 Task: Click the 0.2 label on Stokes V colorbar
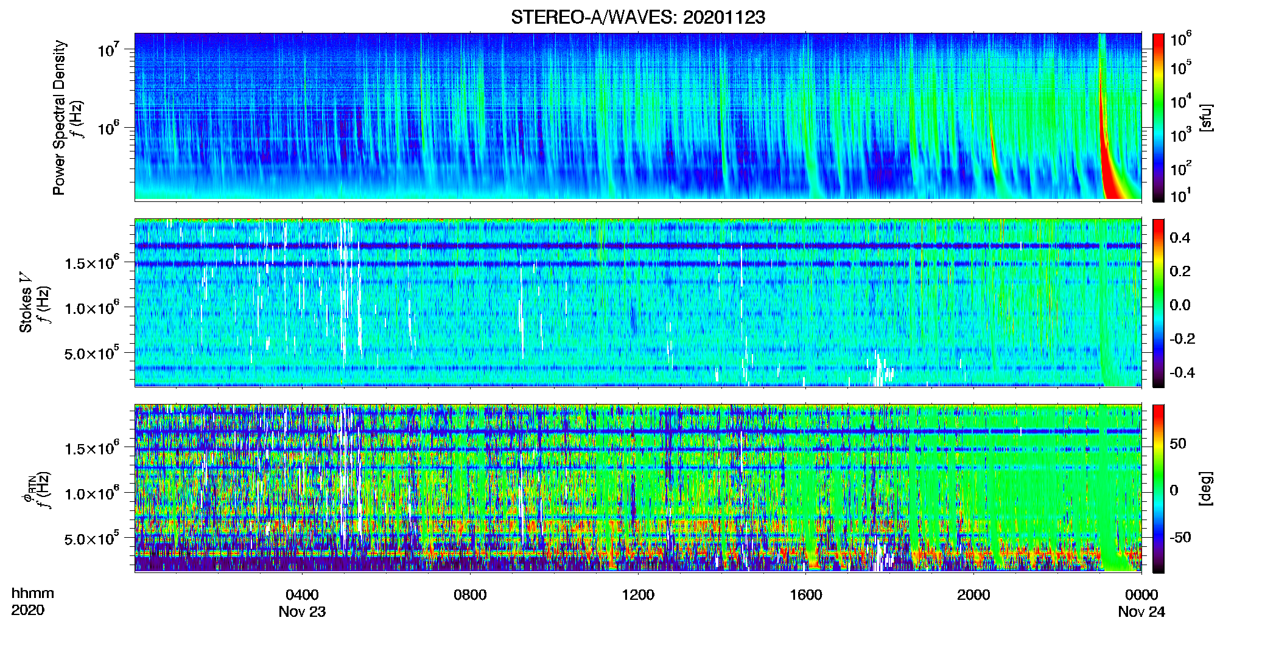1180,271
